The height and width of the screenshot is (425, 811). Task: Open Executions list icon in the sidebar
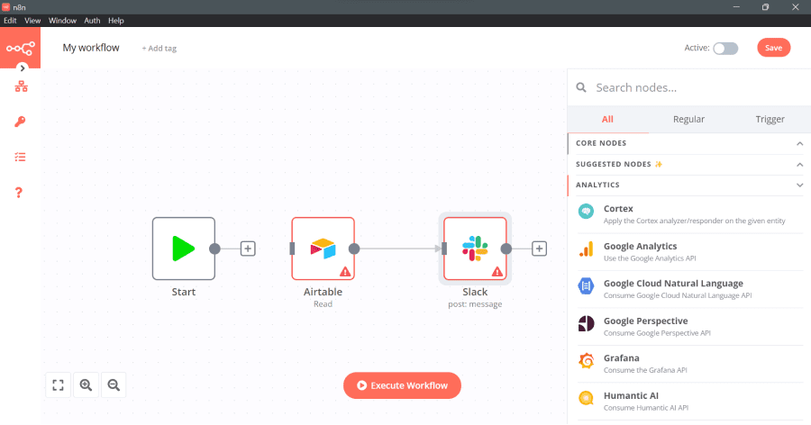click(x=20, y=157)
